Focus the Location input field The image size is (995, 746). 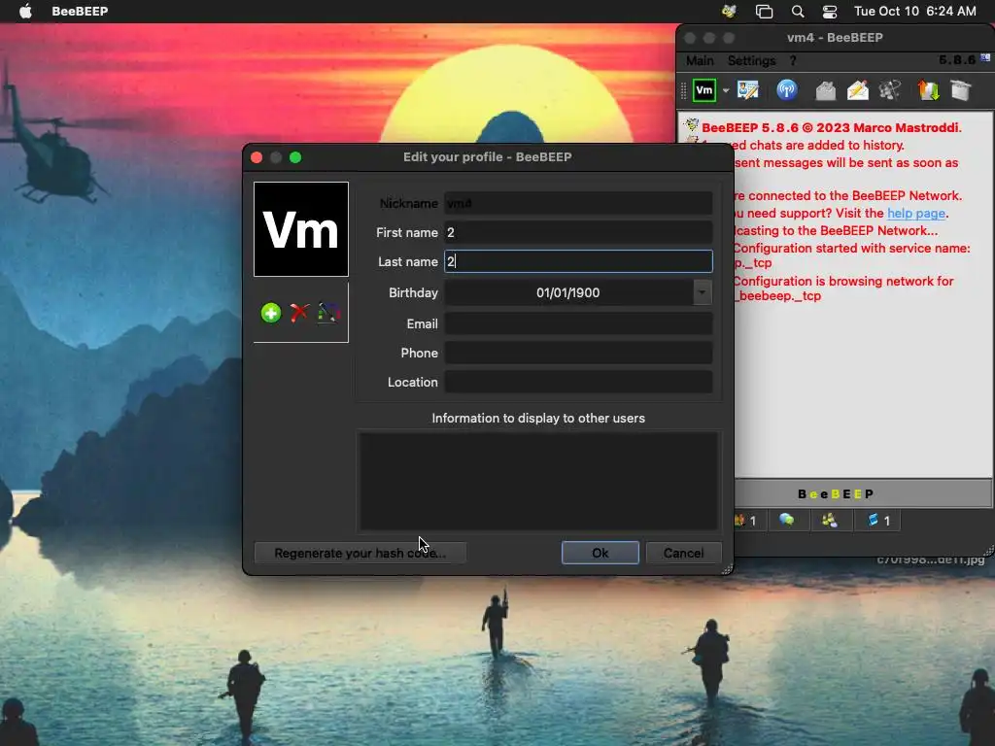pyautogui.click(x=578, y=382)
